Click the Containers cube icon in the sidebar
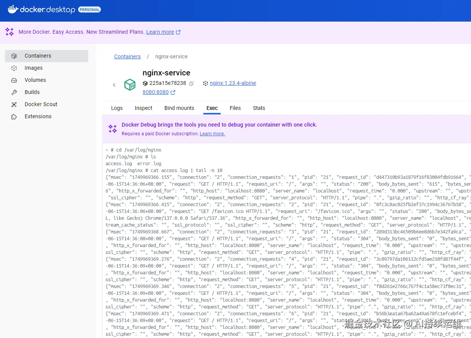The image size is (471, 338). (14, 56)
